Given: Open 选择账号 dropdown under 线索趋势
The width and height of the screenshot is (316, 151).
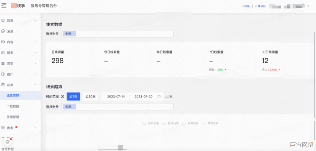Looking at the screenshot, I should tap(117, 107).
